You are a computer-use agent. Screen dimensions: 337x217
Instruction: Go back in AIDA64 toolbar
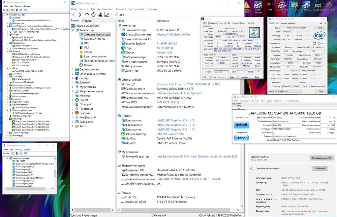point(73,14)
